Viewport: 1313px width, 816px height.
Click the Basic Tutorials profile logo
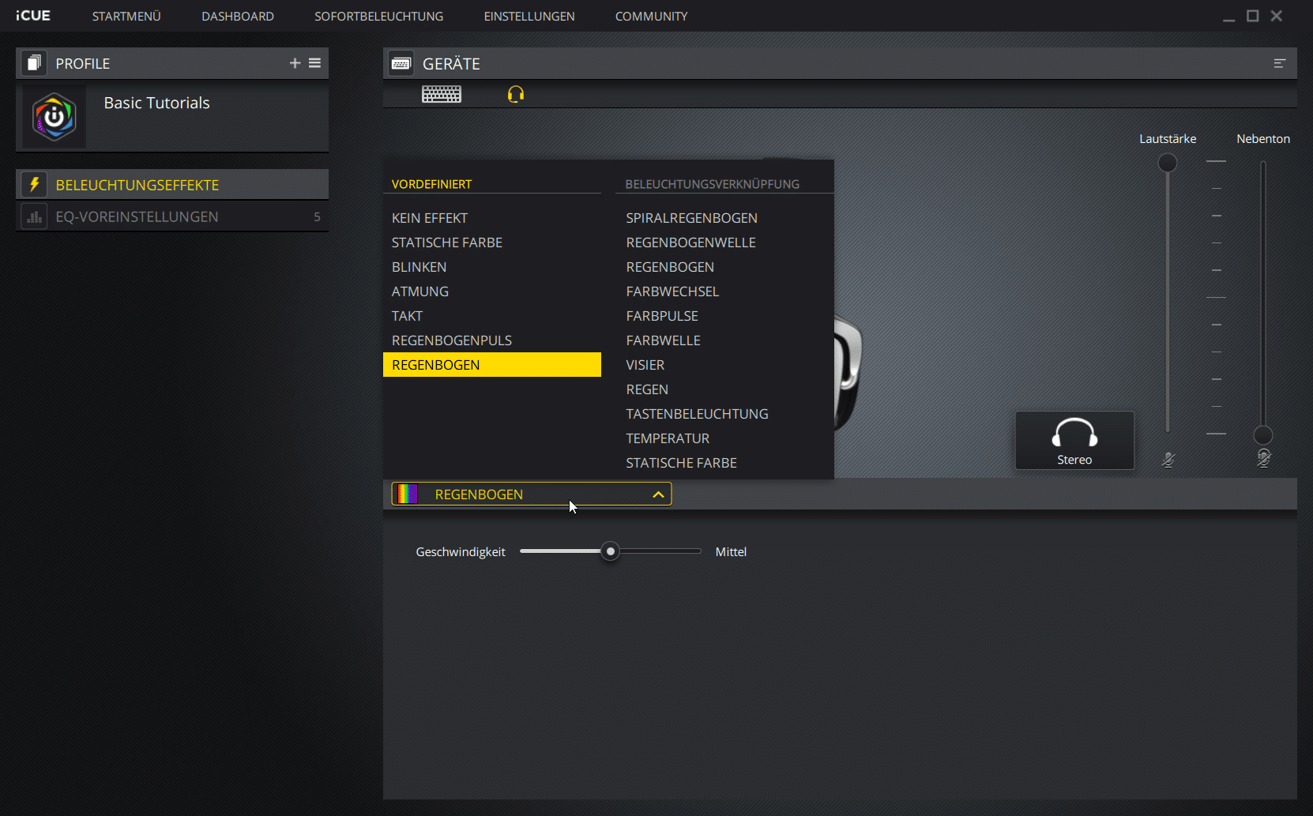click(55, 117)
